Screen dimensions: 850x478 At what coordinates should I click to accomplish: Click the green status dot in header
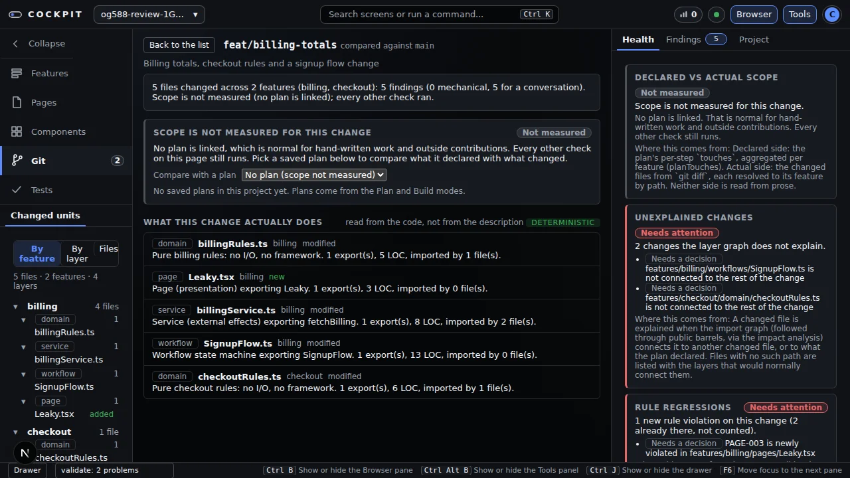[717, 15]
